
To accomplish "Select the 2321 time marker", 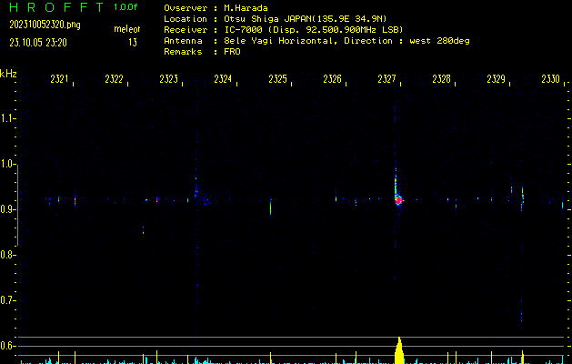I will 60,80.
